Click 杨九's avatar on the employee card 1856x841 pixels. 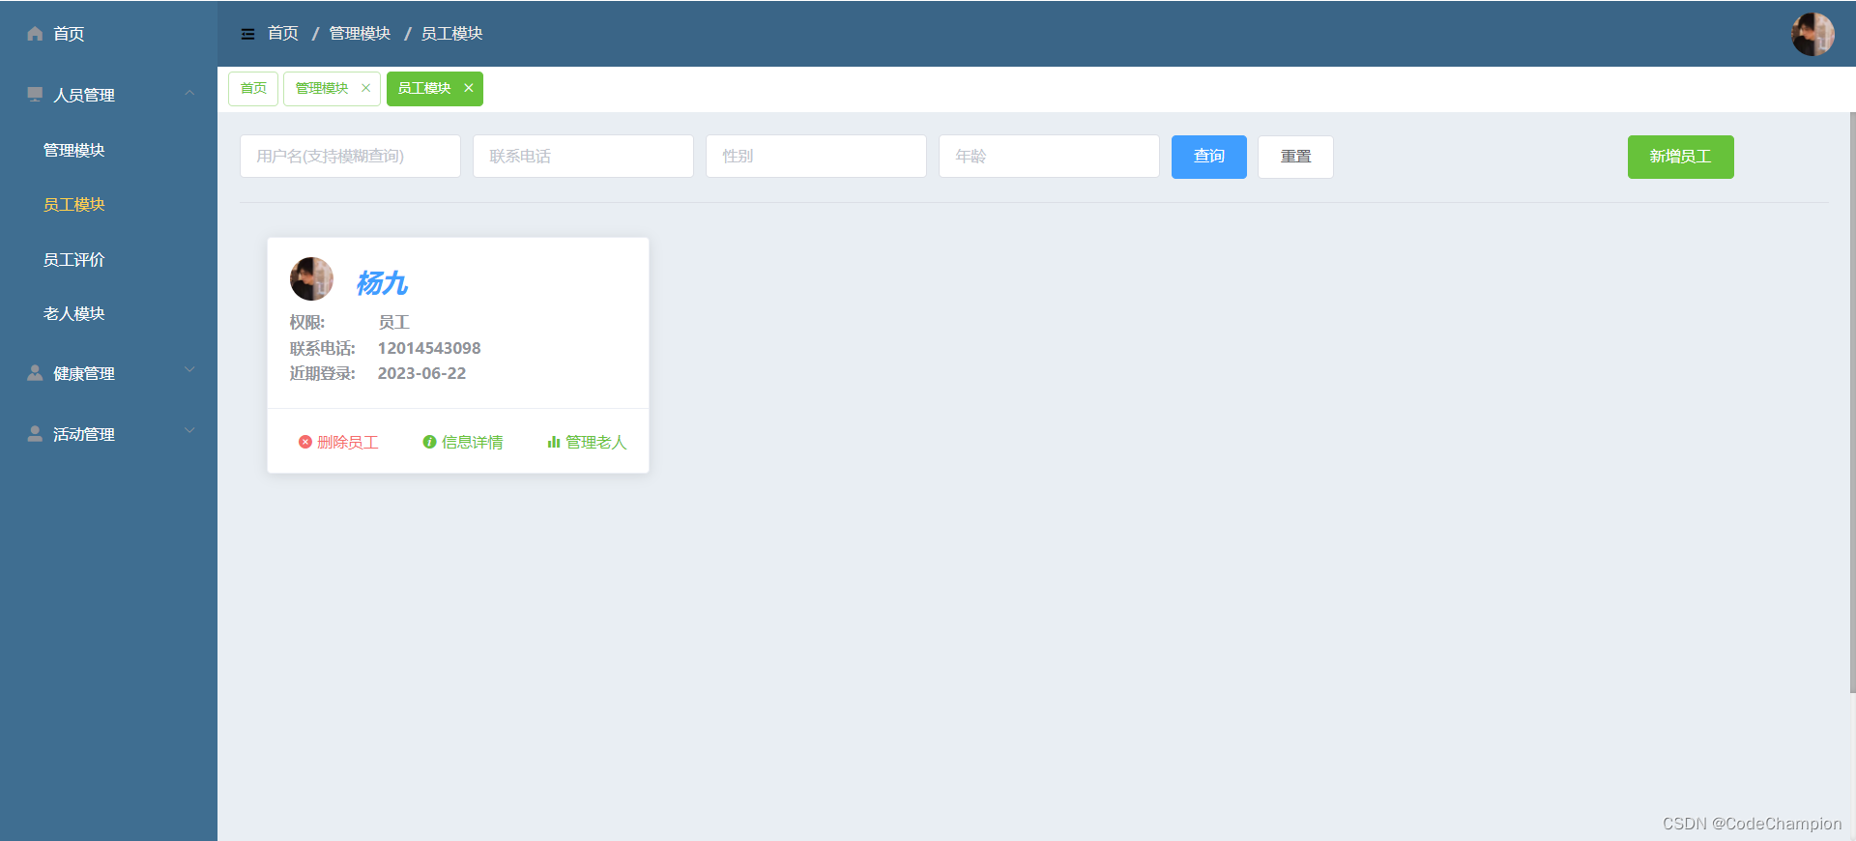pos(311,279)
